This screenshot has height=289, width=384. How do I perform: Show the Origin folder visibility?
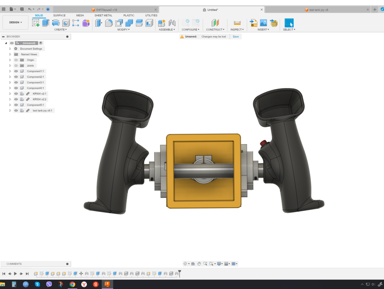pyautogui.click(x=16, y=60)
